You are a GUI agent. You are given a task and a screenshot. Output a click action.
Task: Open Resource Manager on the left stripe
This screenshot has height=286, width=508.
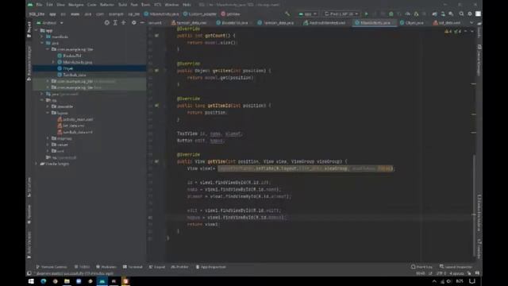(x=29, y=63)
